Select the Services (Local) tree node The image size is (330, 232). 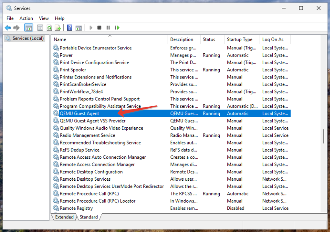(x=24, y=38)
